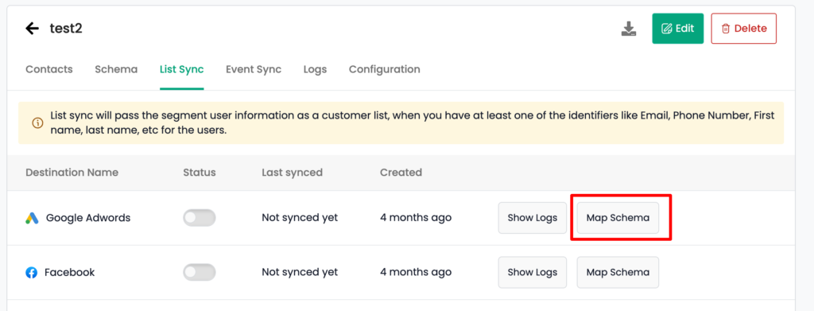Show Logs for Google Adwords
The height and width of the screenshot is (311, 814).
click(533, 218)
